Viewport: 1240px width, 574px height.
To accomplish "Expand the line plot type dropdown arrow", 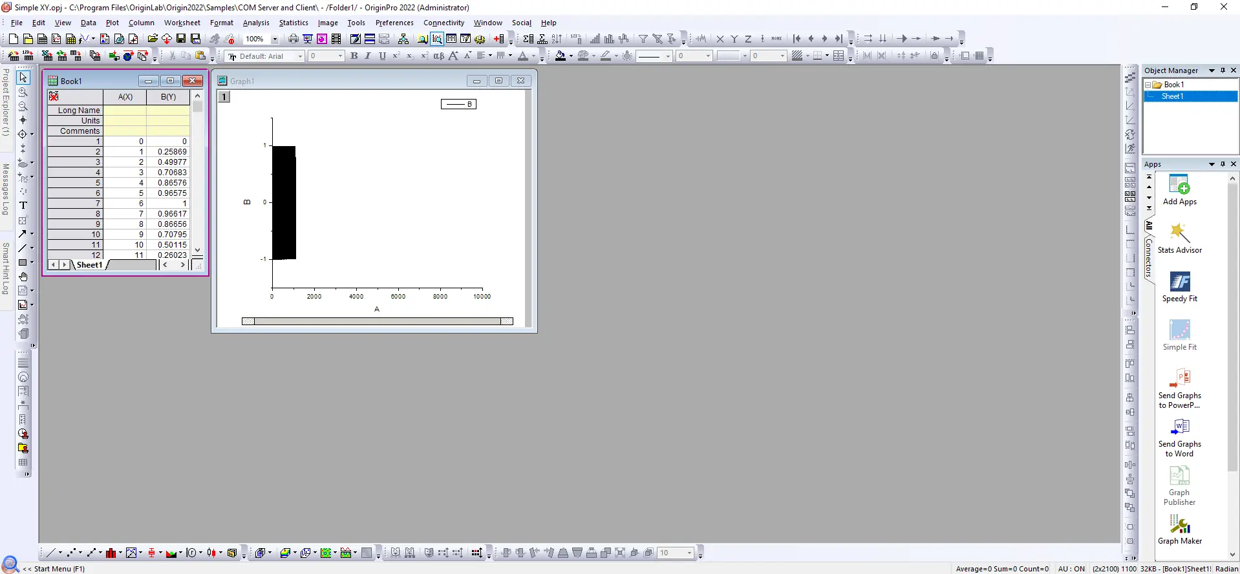I will pos(60,553).
